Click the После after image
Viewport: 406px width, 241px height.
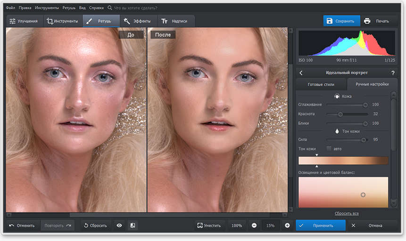(217, 120)
